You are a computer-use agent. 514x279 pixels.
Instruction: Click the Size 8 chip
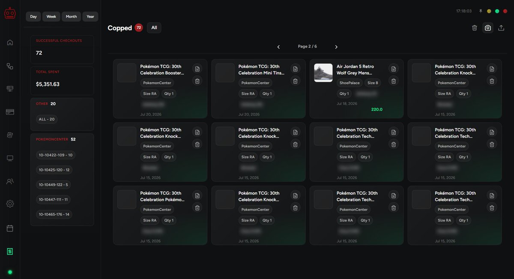(x=373, y=83)
